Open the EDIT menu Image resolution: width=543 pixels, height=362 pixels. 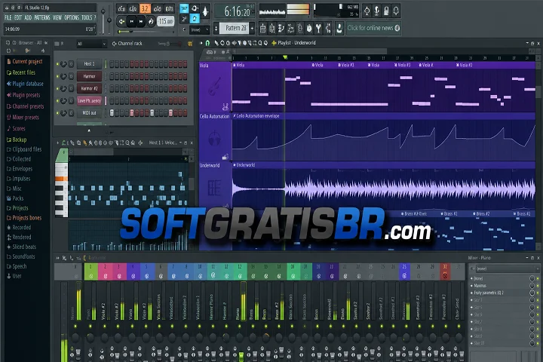(x=18, y=17)
